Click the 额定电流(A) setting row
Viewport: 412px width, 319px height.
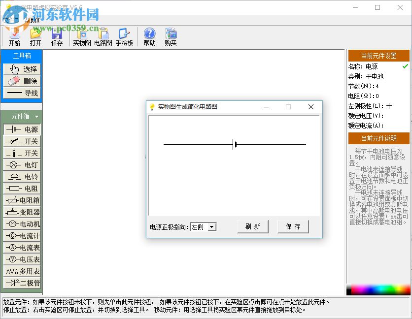366,126
